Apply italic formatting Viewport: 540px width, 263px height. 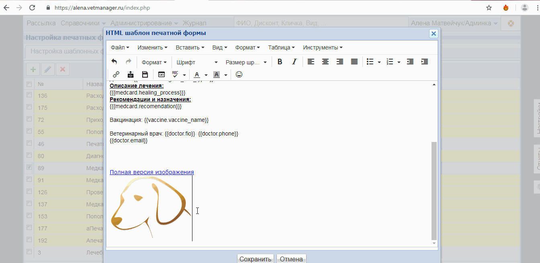point(294,62)
